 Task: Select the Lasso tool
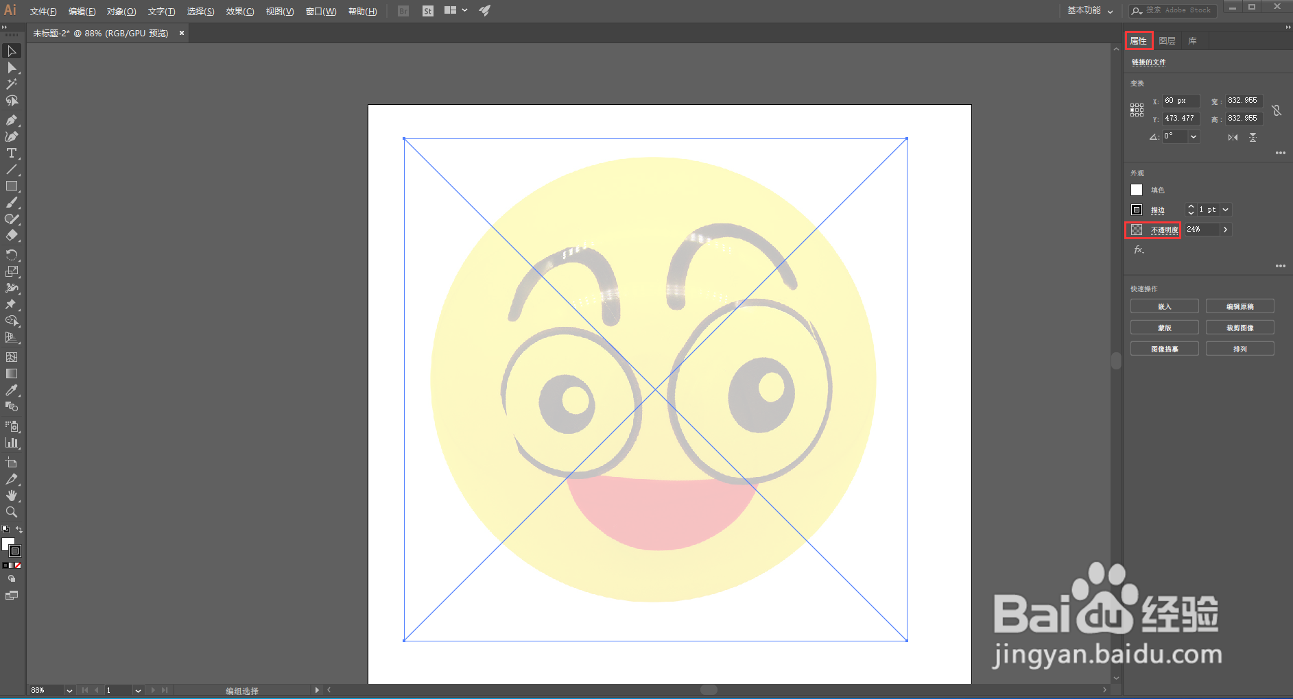pyautogui.click(x=12, y=101)
